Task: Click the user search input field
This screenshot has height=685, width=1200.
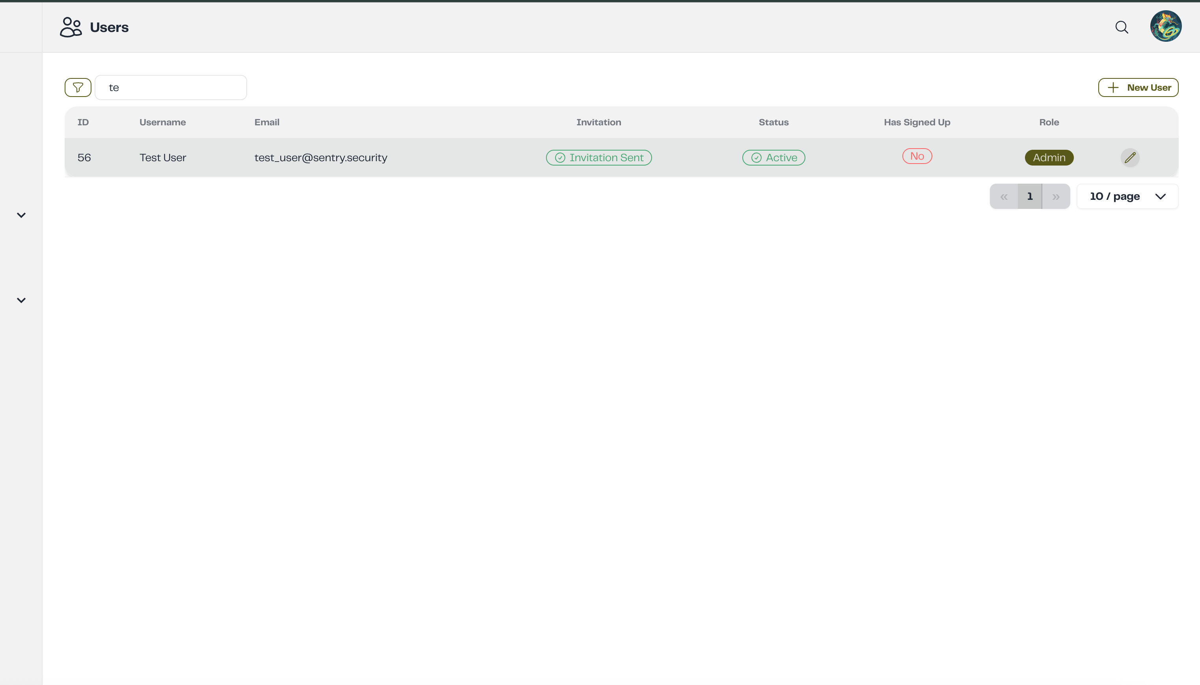Action: pos(171,87)
